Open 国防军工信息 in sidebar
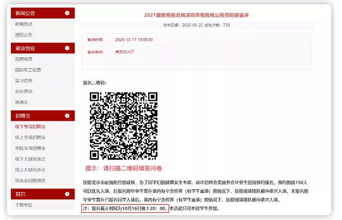342x220 pixels. point(28,70)
